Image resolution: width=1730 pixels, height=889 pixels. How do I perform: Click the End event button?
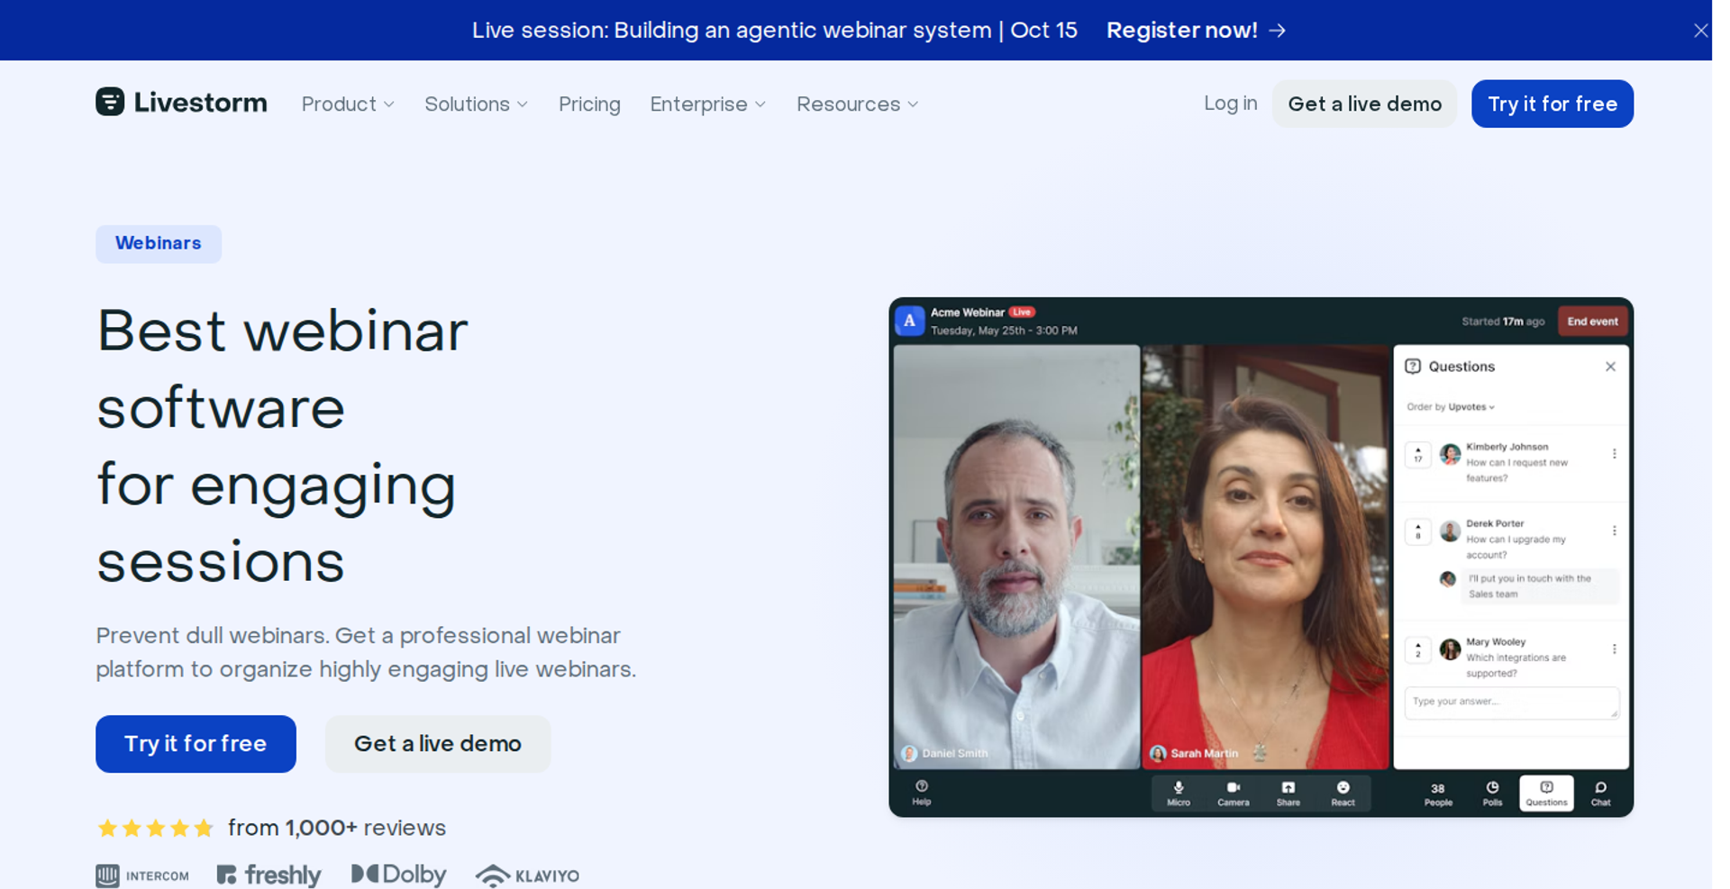tap(1592, 322)
